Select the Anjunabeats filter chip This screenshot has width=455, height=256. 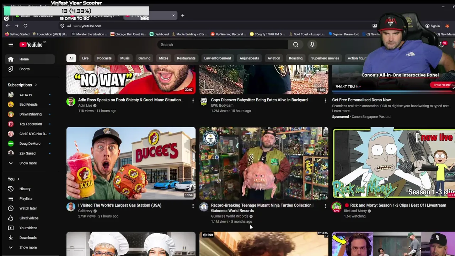[x=249, y=58]
